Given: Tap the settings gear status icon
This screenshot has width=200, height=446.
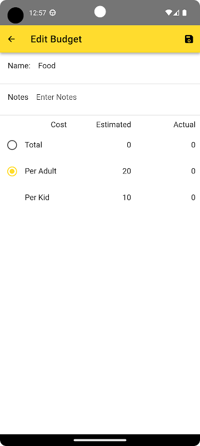Looking at the screenshot, I should [x=52, y=13].
